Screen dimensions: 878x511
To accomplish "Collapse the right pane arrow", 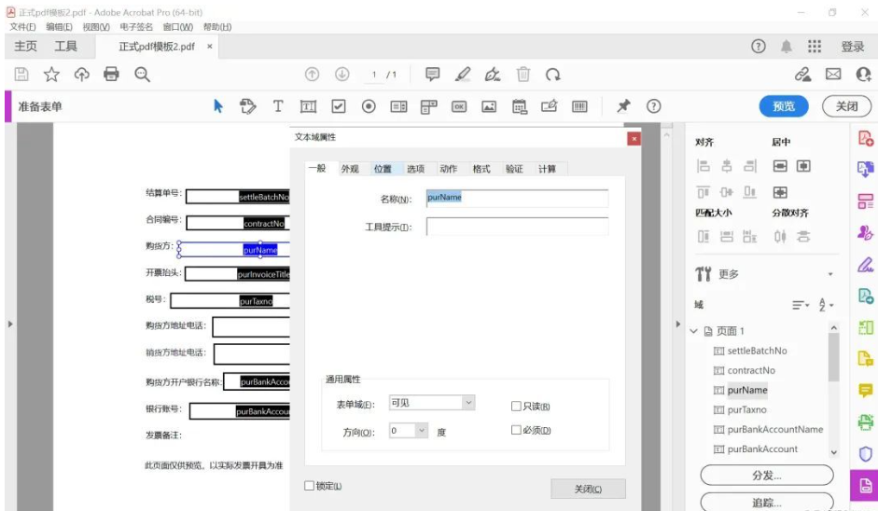I will click(x=677, y=325).
